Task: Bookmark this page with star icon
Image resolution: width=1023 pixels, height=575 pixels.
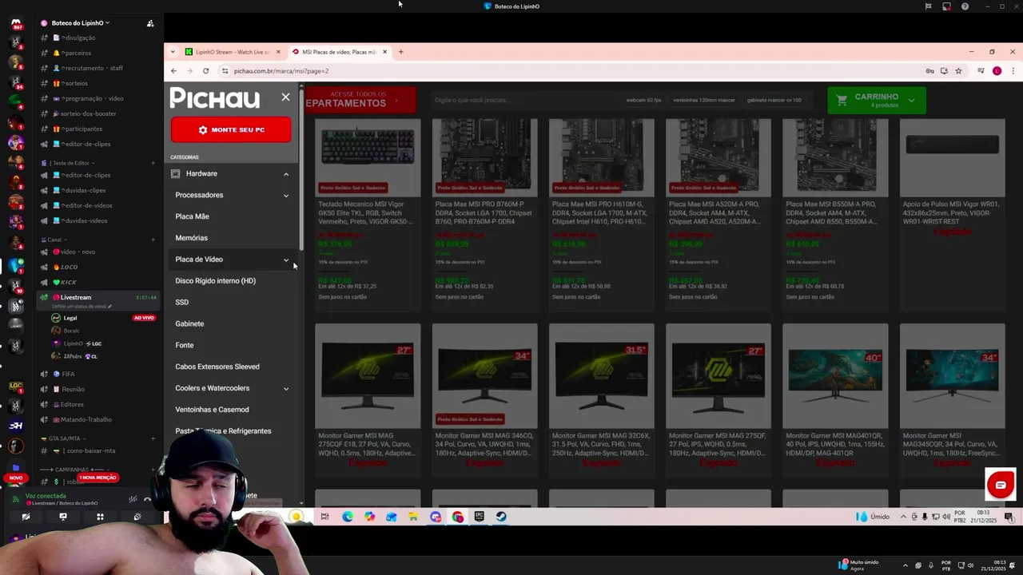Action: [x=958, y=71]
